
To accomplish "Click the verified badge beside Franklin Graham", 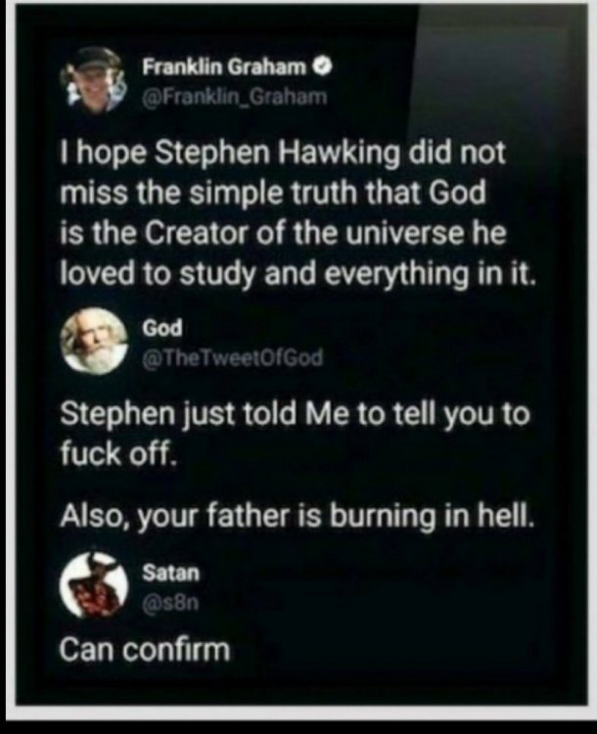I will pos(325,68).
